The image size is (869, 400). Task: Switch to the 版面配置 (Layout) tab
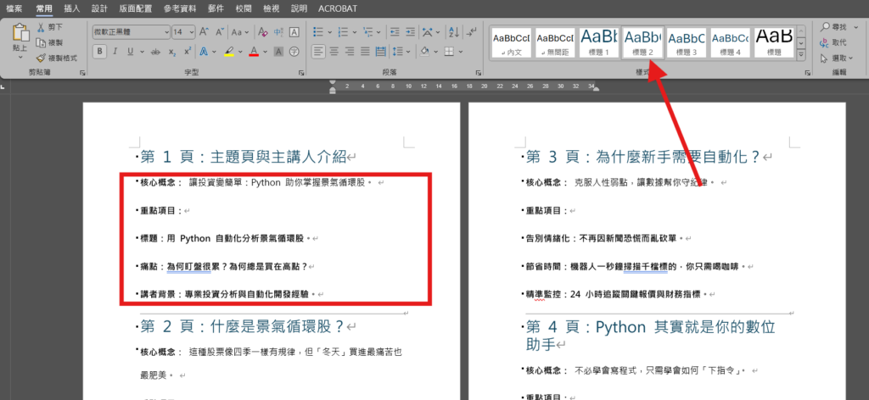[135, 8]
